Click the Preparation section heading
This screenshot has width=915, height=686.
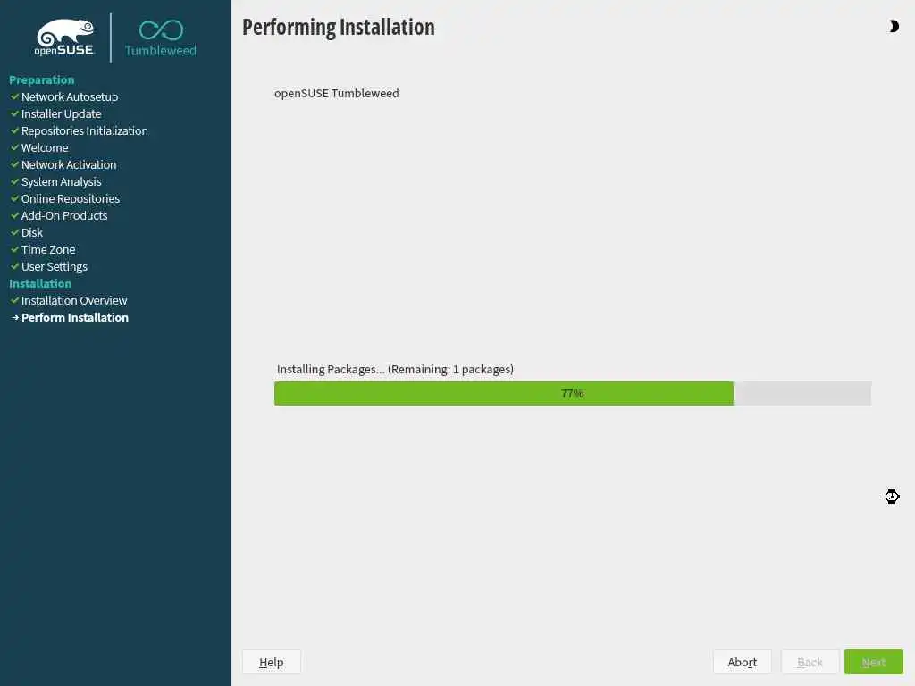point(41,79)
